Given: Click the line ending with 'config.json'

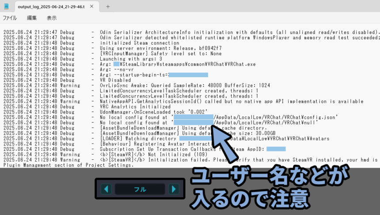Looking at the screenshot, I should pos(171,117).
